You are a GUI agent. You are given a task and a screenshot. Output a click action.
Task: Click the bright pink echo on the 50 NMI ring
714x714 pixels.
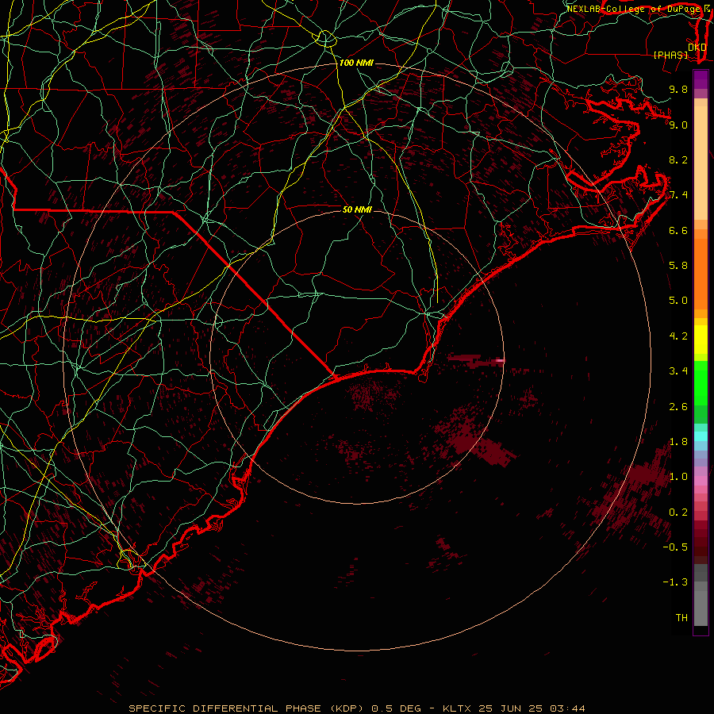point(499,361)
